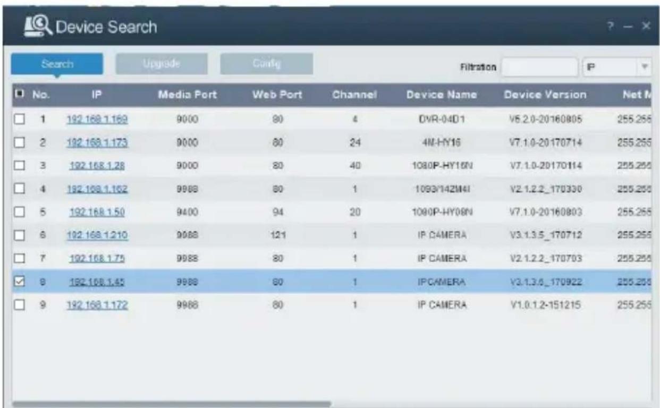Click the horizontal scrollbar thumb

pos(171,404)
